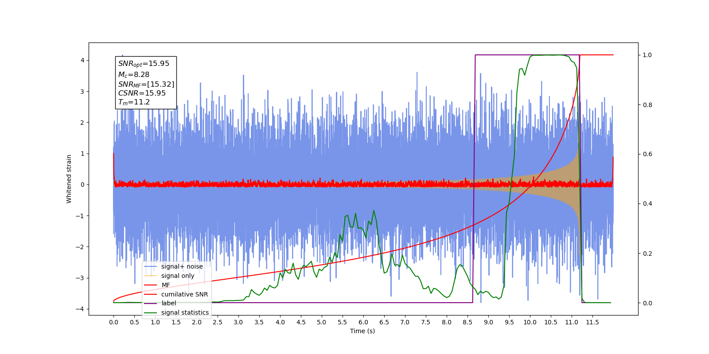Click the 5.5 tick on time axis

(343, 322)
